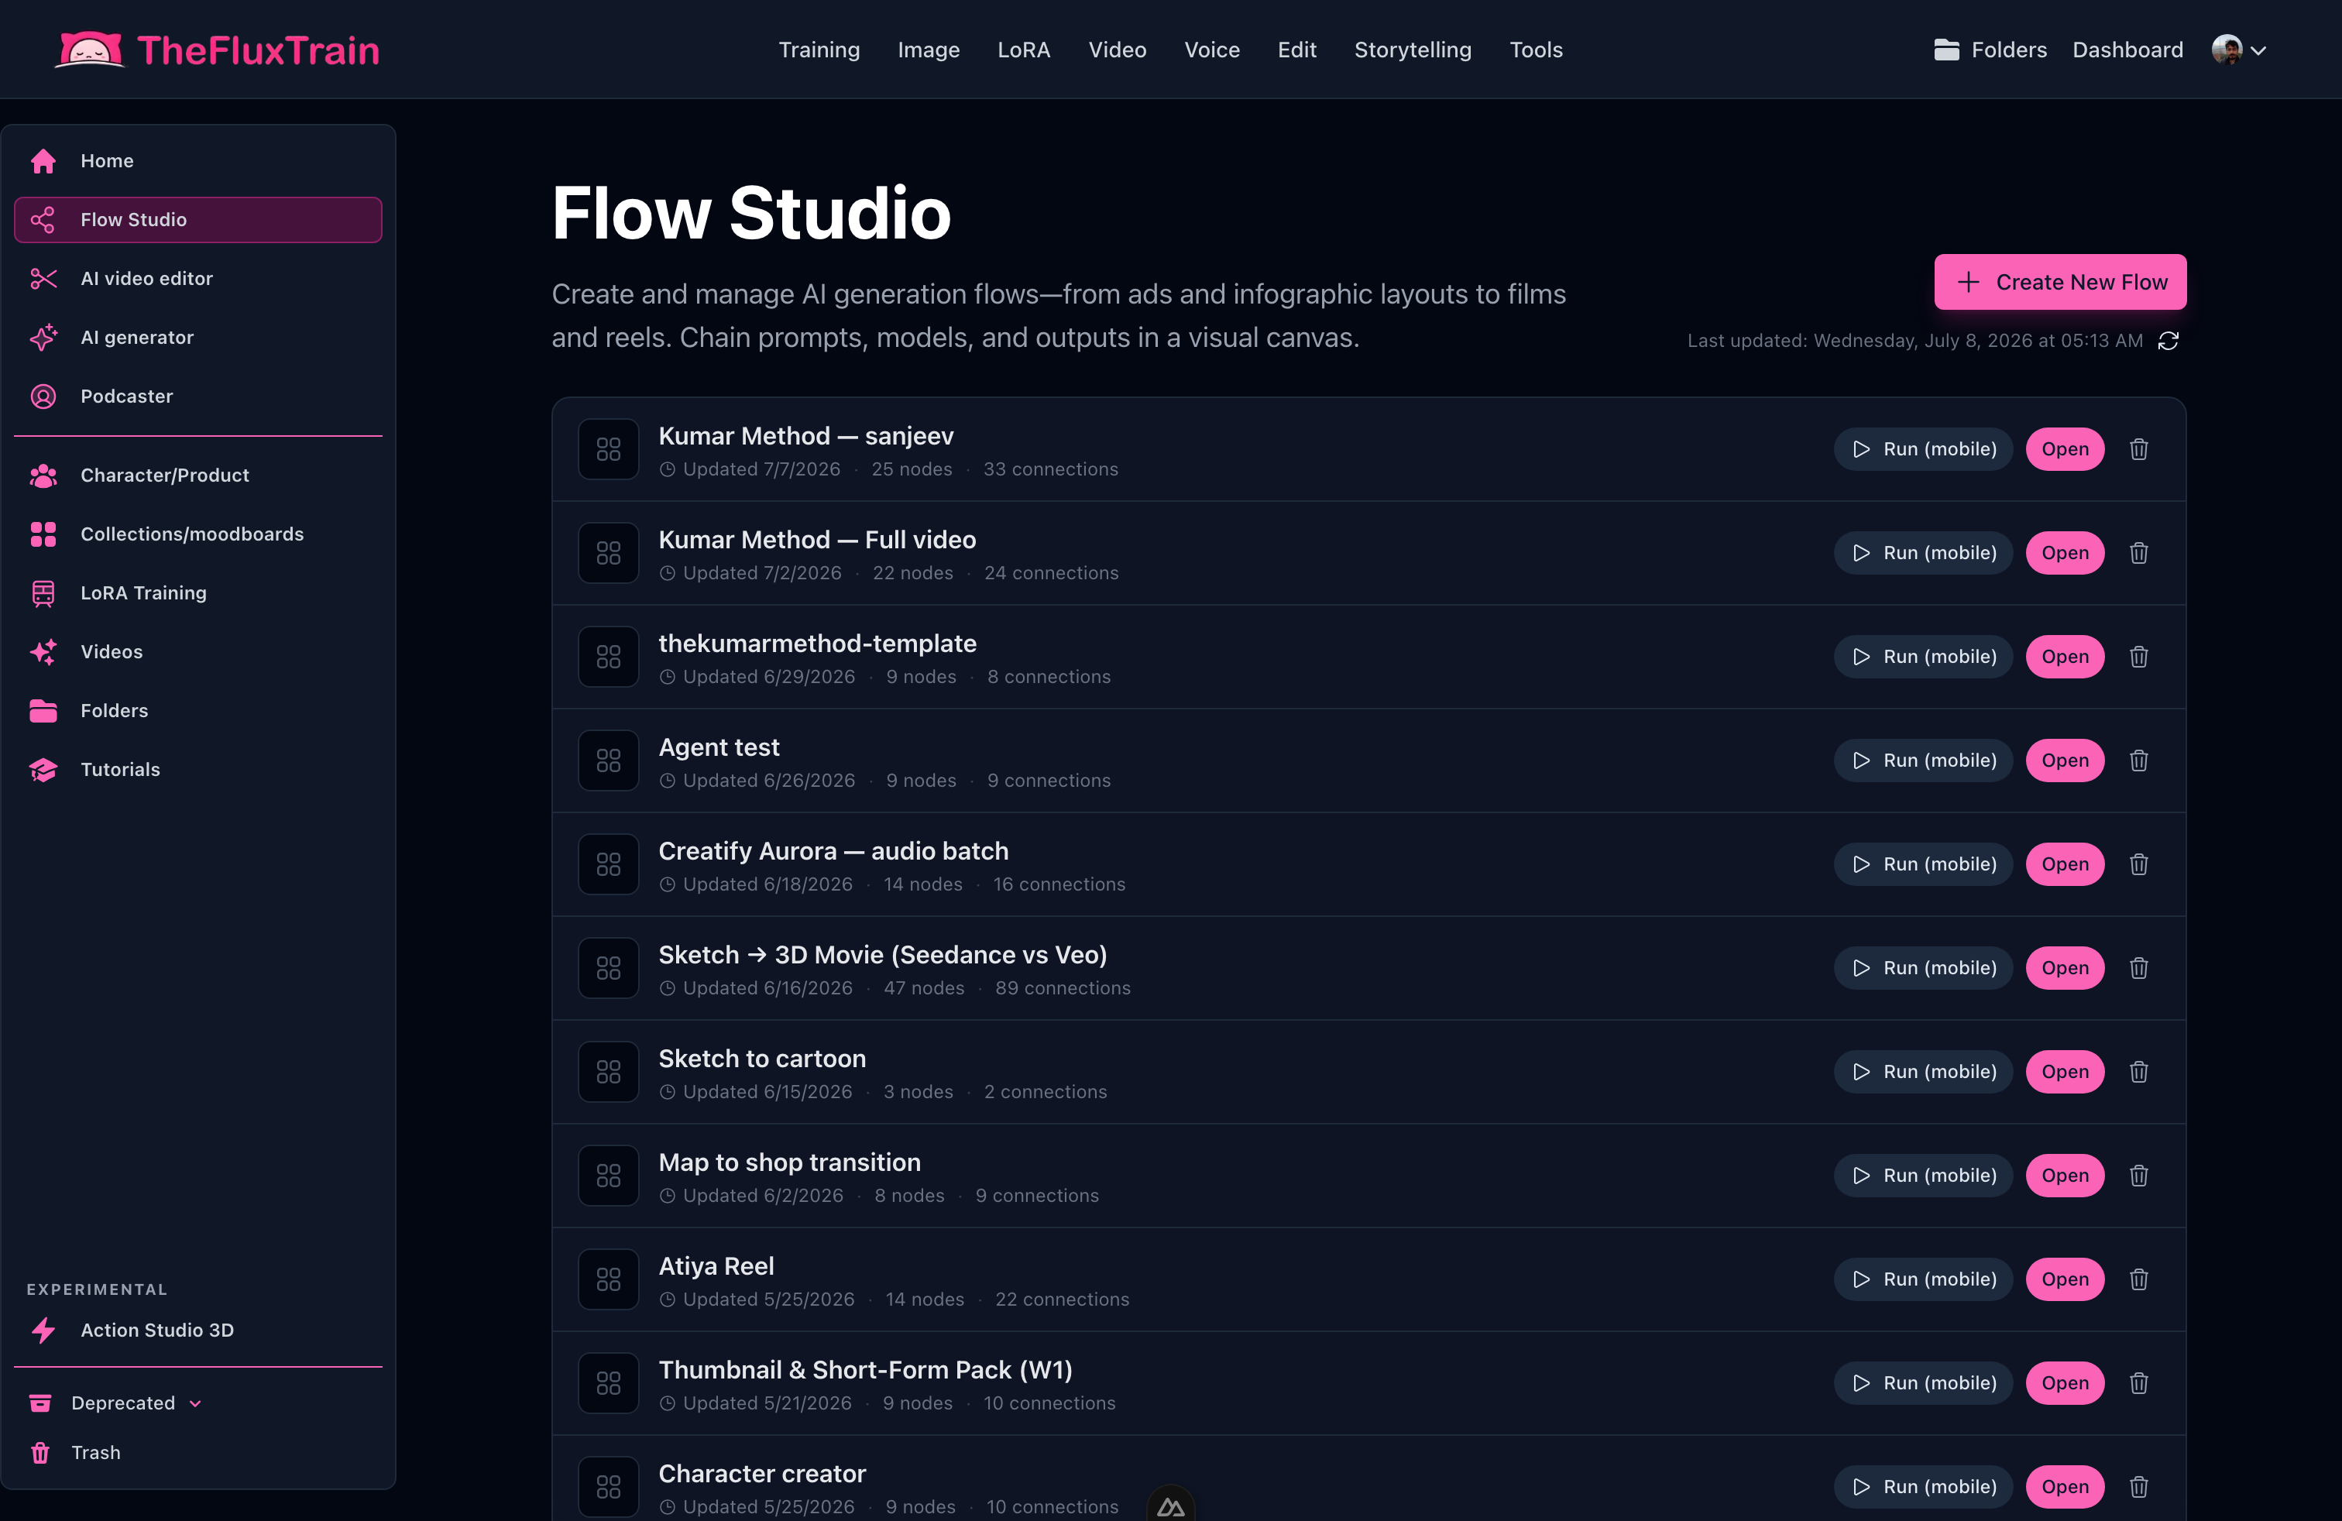Image resolution: width=2342 pixels, height=1521 pixels.
Task: Delete the Map to shop transition flow
Action: (2138, 1176)
